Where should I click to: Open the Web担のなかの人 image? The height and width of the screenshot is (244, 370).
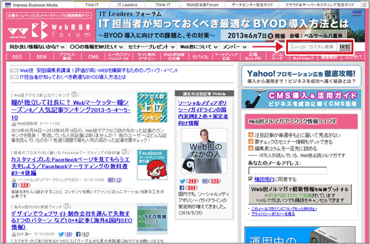point(204,151)
